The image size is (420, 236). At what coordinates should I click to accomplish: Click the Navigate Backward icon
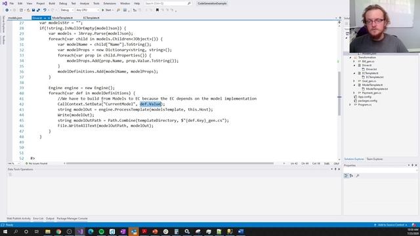click(7, 10)
